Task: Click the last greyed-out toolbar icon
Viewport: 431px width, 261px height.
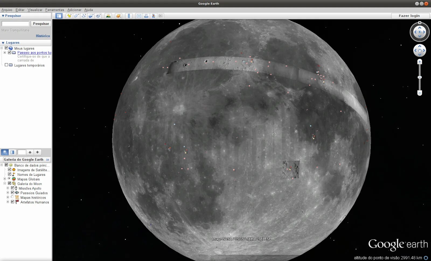Action: pyautogui.click(x=161, y=16)
